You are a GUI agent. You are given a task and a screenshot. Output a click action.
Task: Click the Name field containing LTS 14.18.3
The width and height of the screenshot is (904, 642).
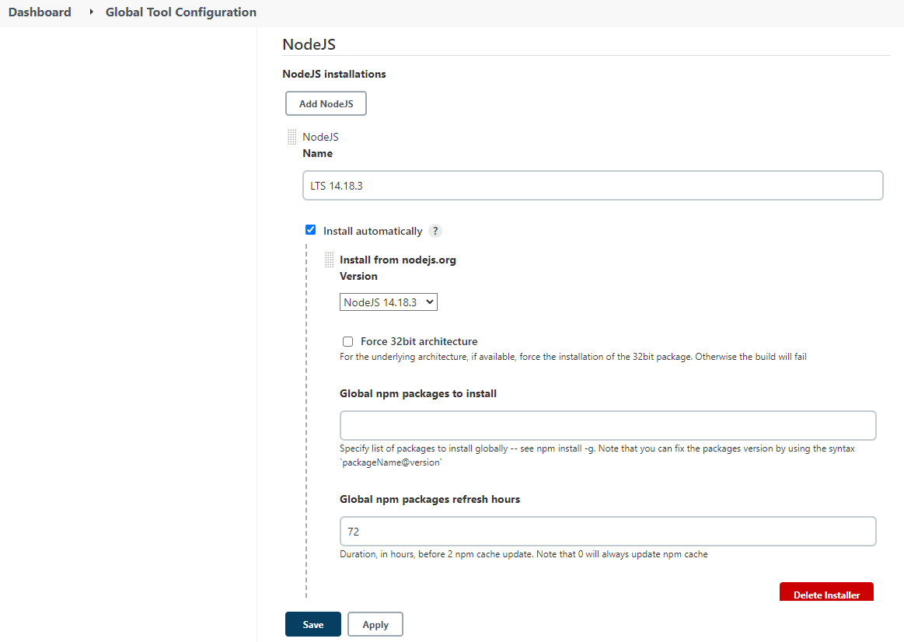[x=592, y=186]
